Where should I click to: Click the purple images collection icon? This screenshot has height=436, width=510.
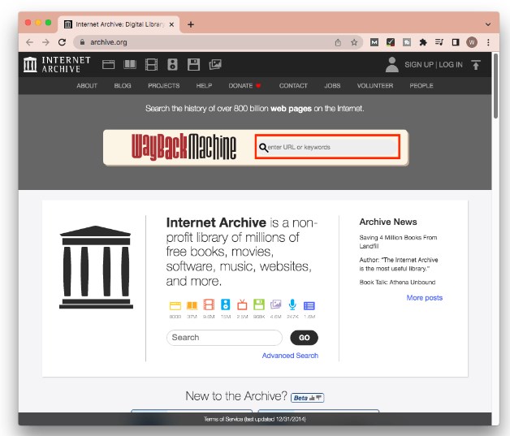pyautogui.click(x=275, y=304)
